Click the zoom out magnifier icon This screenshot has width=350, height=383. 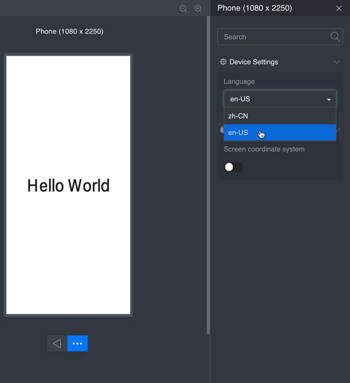pyautogui.click(x=183, y=9)
